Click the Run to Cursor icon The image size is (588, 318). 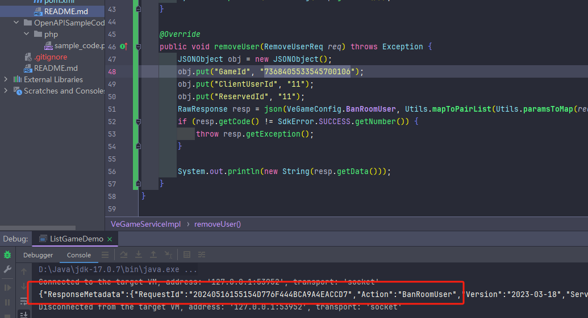168,255
